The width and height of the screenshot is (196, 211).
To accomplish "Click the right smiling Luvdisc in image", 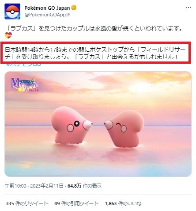I will coord(124,129).
